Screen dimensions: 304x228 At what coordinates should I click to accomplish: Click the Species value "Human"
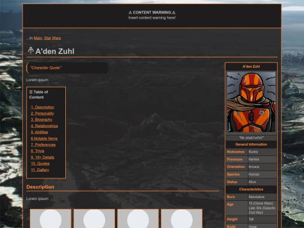(x=254, y=175)
